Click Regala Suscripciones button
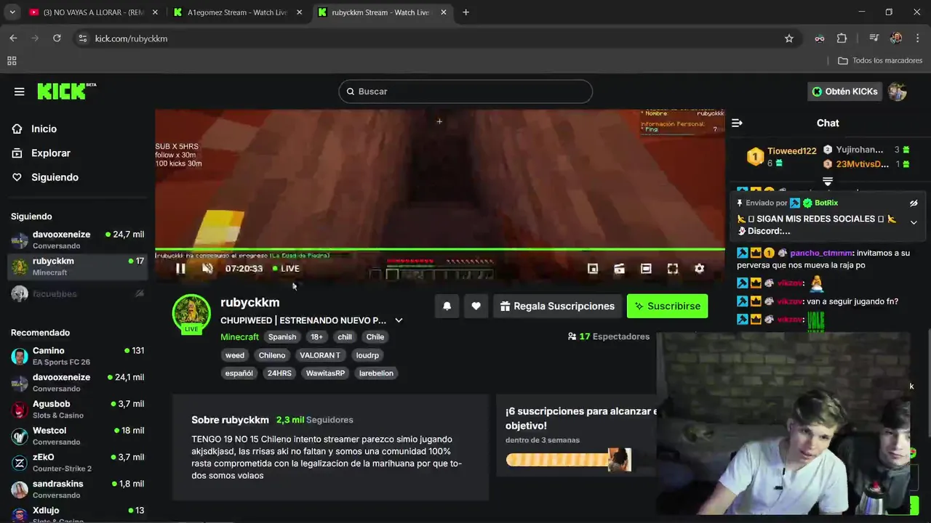931x523 pixels. point(557,307)
